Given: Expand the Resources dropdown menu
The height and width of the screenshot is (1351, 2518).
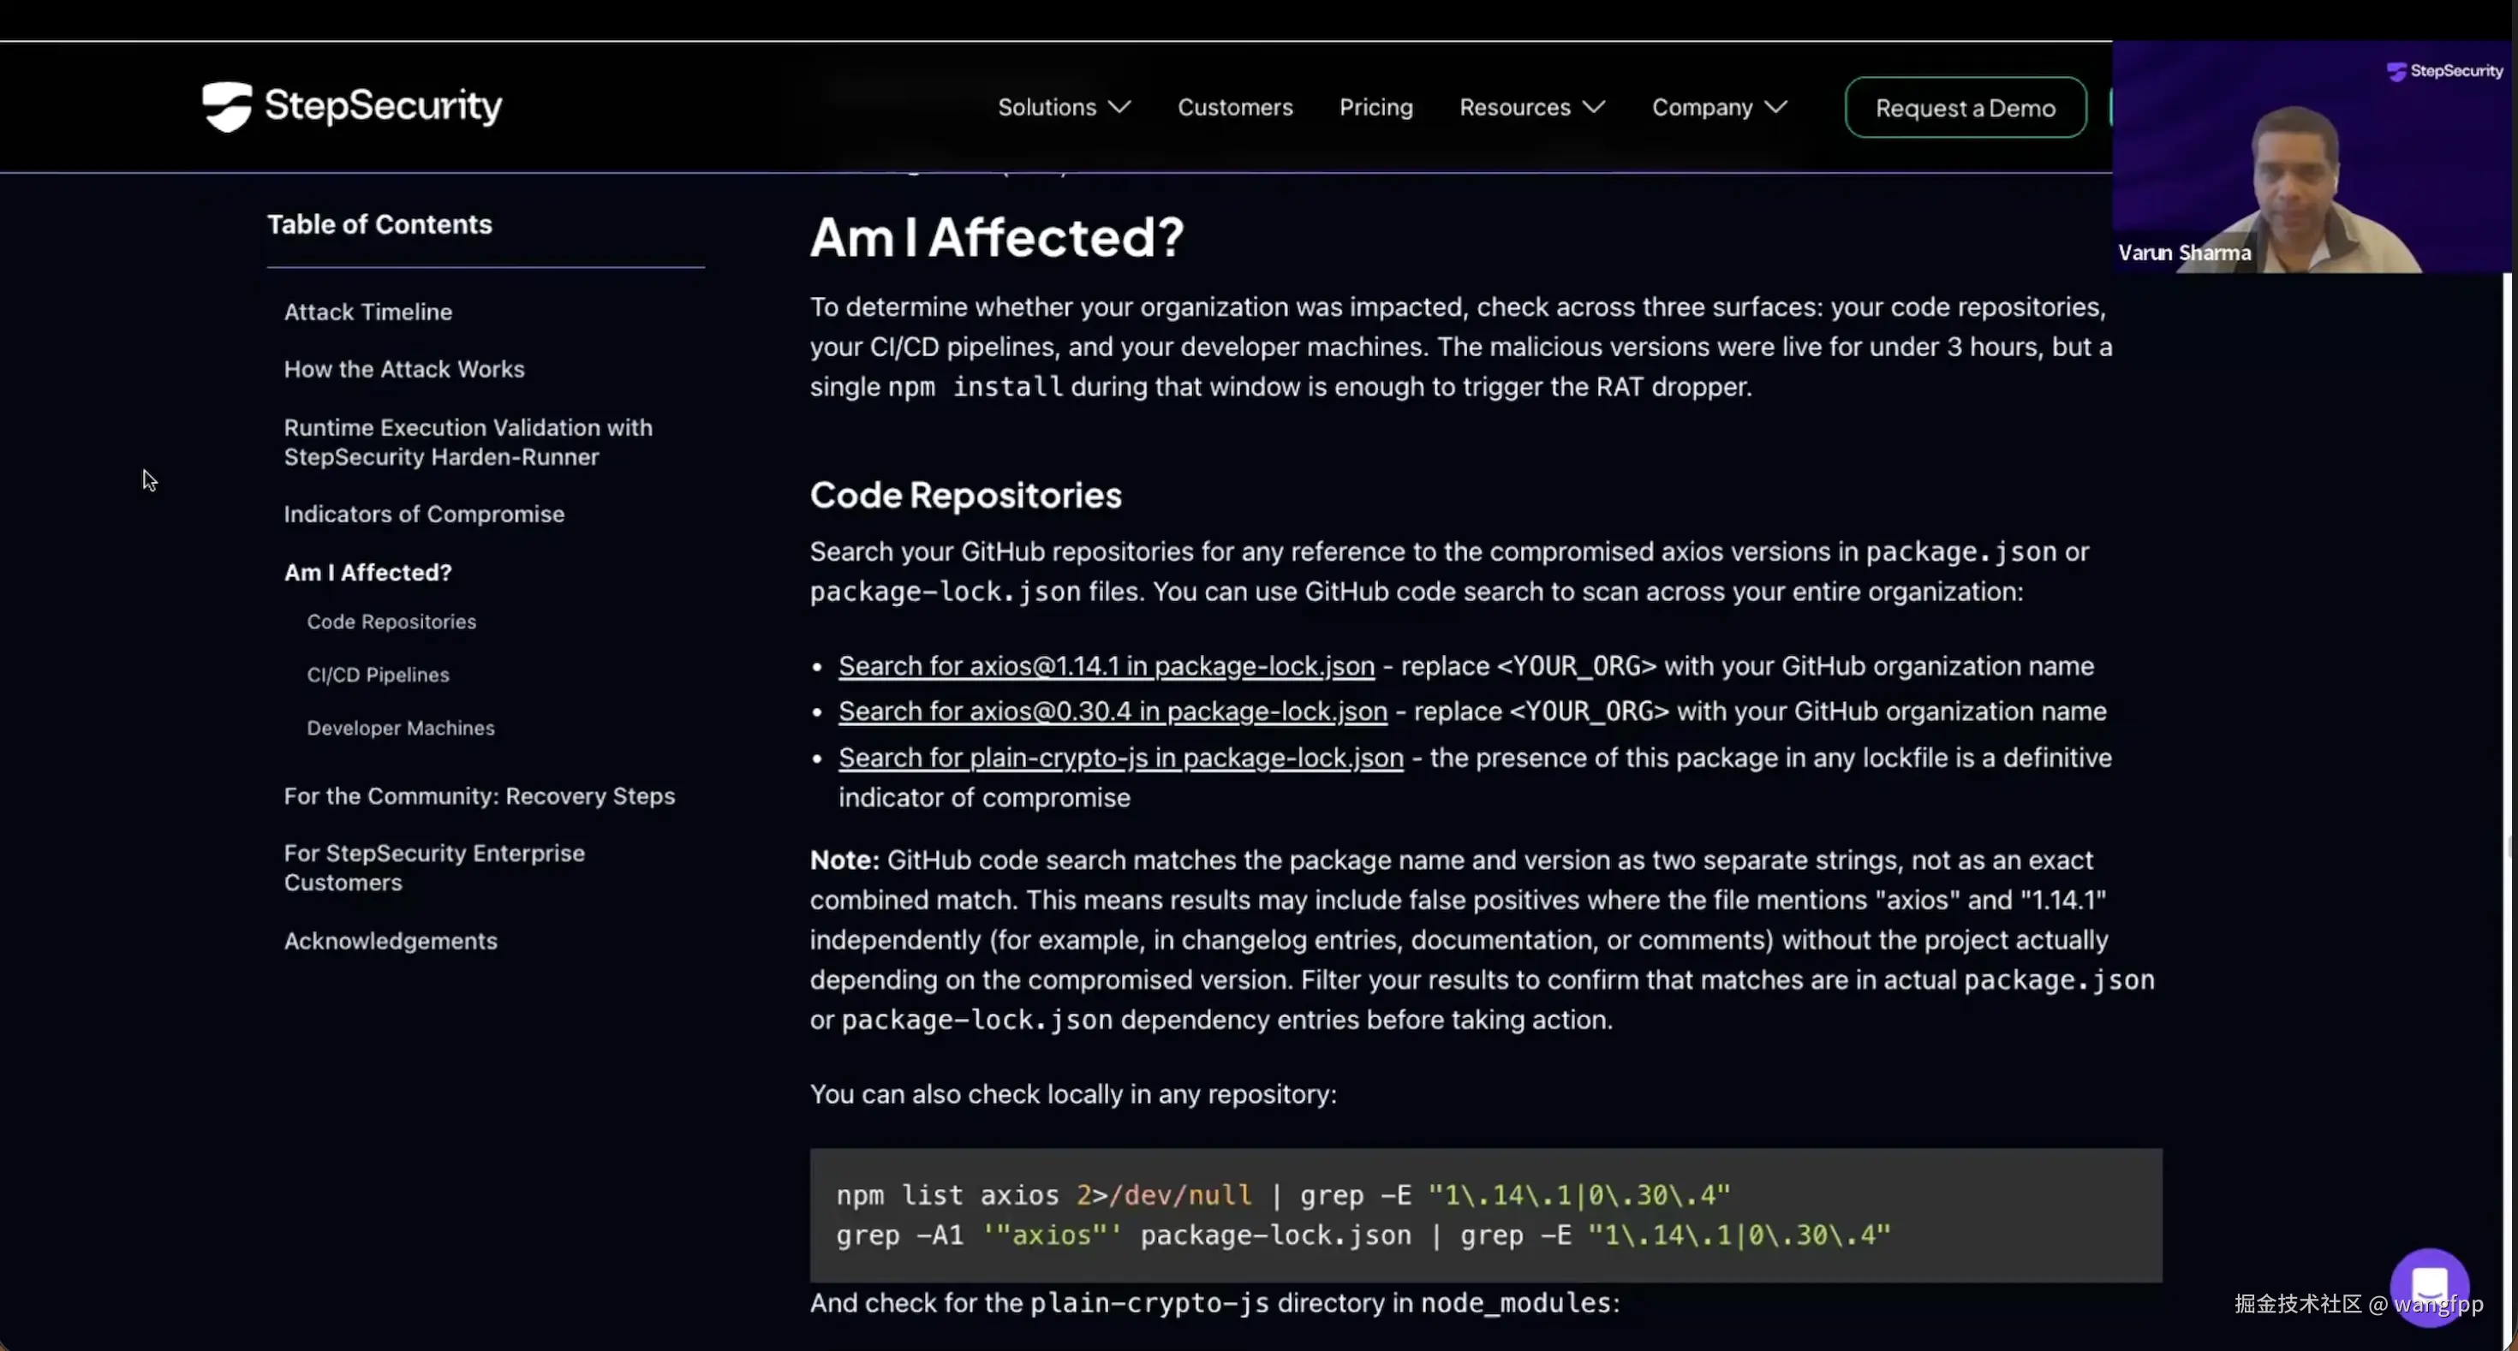Looking at the screenshot, I should (1530, 108).
